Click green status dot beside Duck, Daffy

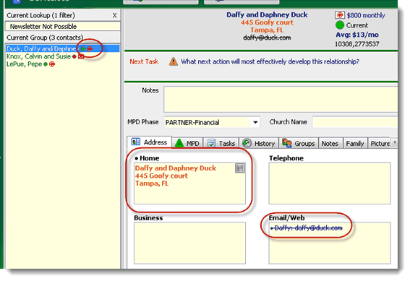83,49
